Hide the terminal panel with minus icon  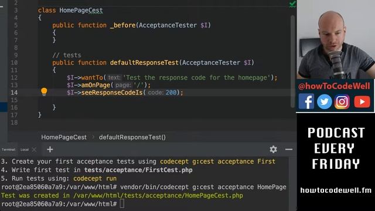(289, 149)
